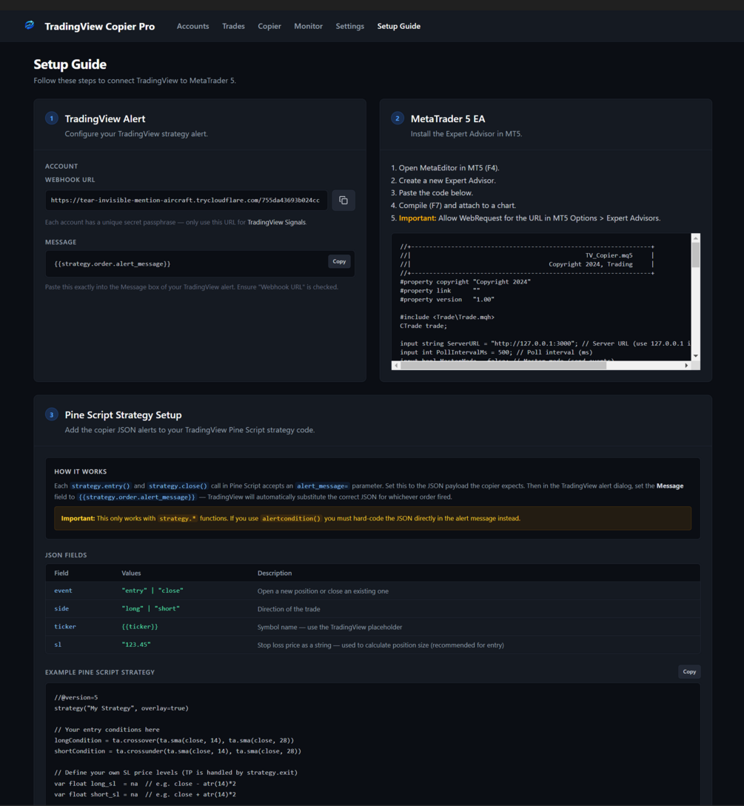
Task: Click the horizontal scrollbar thumb under MT5 code
Action: [504, 366]
